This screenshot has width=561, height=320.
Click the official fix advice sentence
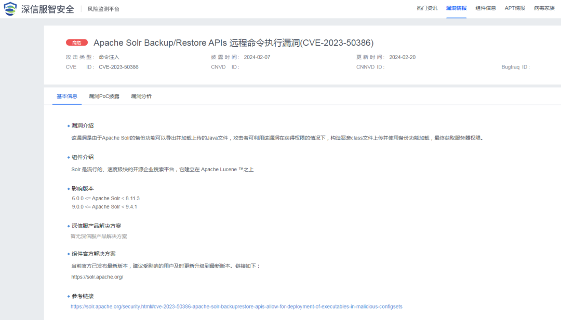pyautogui.click(x=166, y=266)
